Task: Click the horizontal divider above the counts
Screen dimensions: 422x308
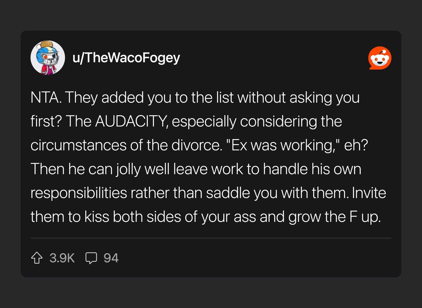Action: 211,238
